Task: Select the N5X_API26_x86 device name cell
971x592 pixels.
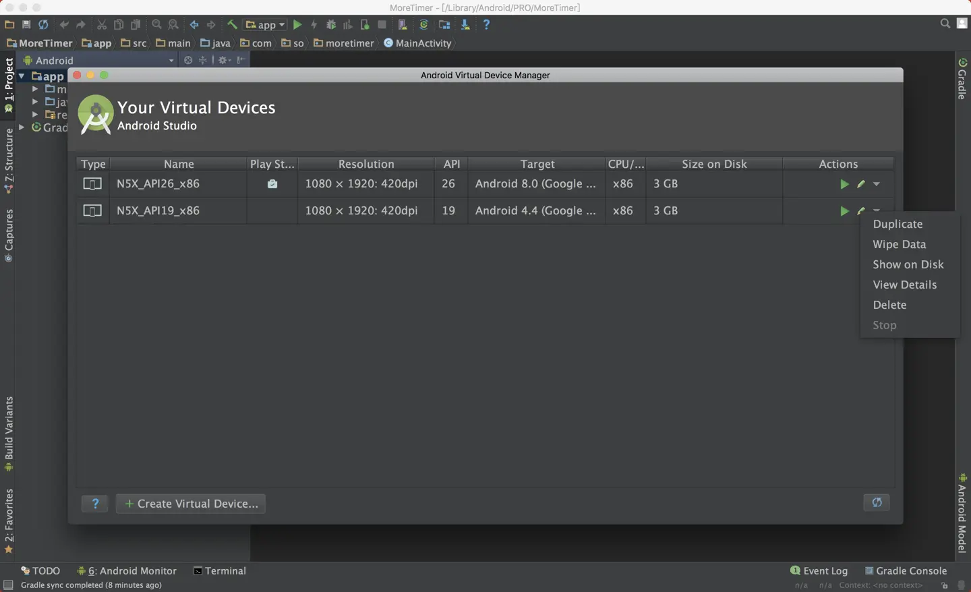Action: click(179, 183)
